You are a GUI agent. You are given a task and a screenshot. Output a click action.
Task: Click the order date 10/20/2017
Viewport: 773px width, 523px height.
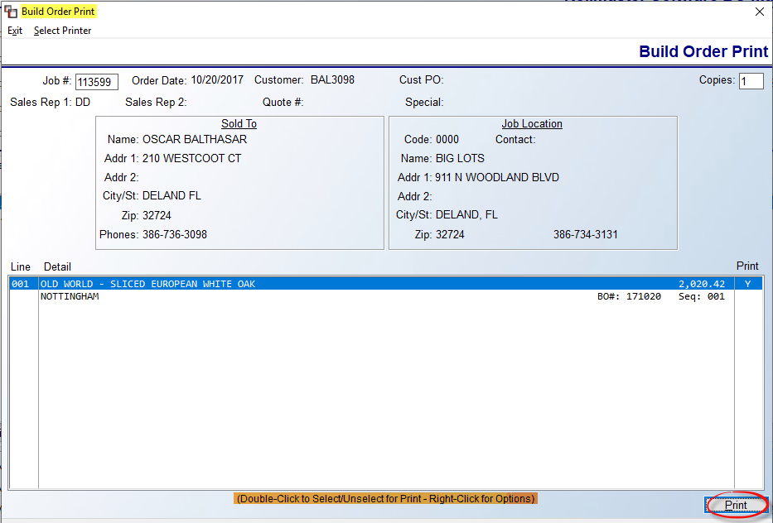tap(217, 79)
